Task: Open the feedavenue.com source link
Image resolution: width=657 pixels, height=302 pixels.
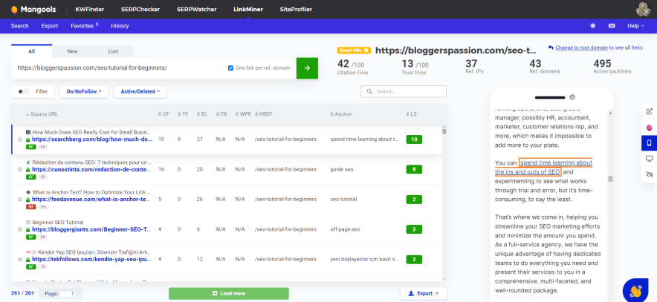Action: click(x=91, y=200)
